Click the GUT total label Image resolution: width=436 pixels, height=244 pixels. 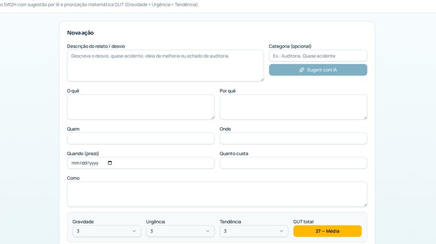(303, 222)
